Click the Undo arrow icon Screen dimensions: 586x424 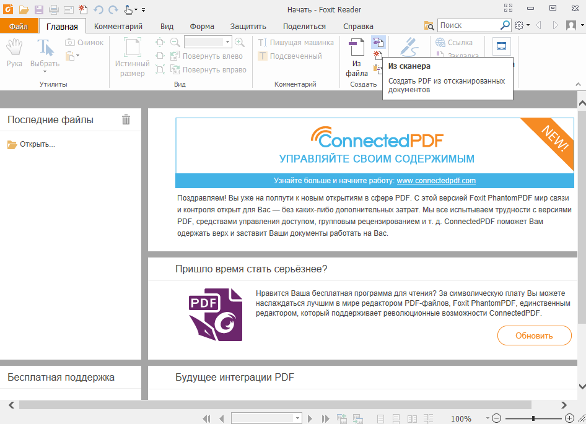pos(98,10)
